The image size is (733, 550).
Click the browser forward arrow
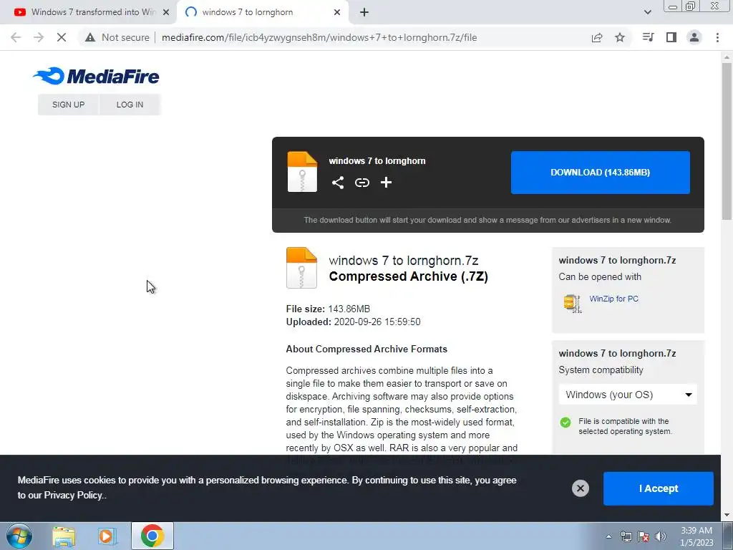pos(39,37)
